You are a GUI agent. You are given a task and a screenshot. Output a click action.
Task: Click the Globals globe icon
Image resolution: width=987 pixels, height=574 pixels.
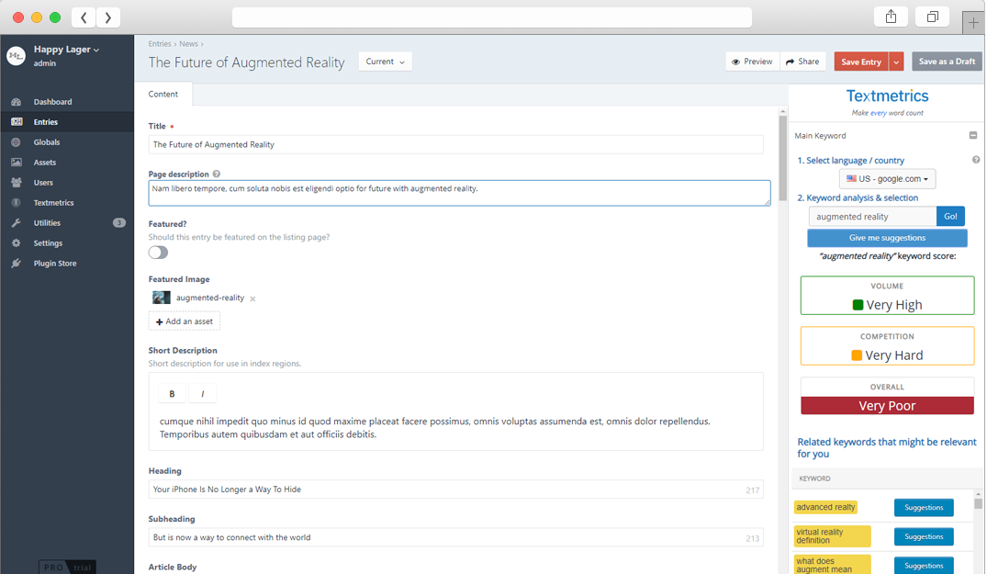17,142
